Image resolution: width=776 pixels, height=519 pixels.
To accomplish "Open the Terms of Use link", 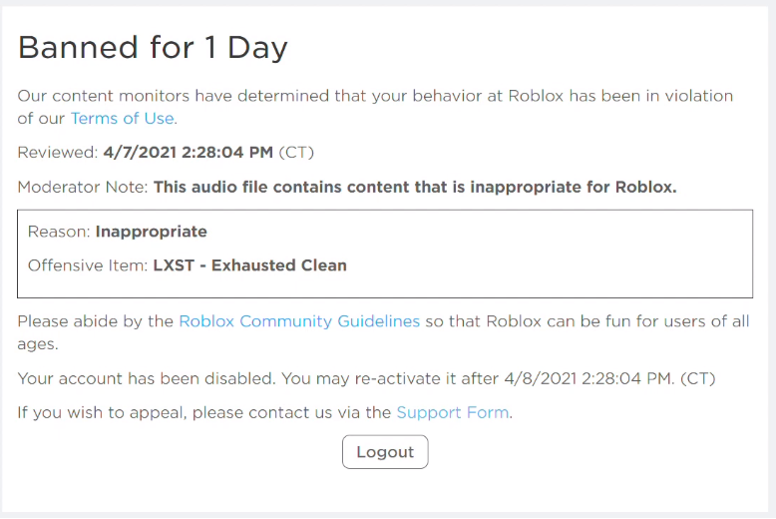I will [x=123, y=118].
